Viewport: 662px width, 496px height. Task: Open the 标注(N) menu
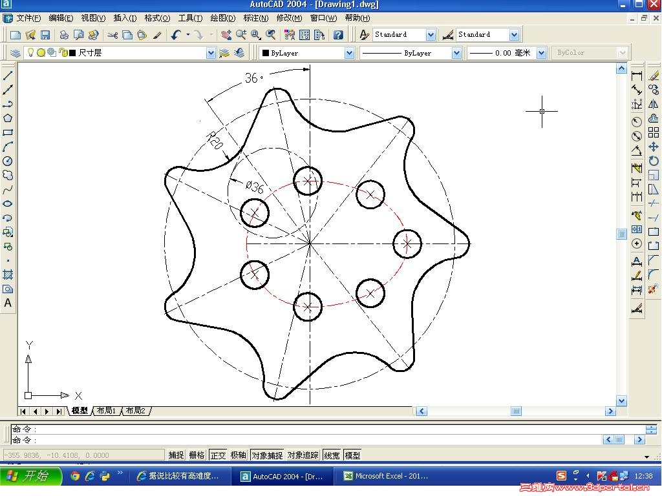click(x=256, y=18)
